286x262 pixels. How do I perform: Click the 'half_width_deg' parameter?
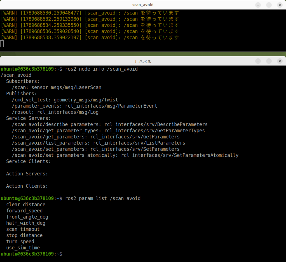click(x=26, y=223)
